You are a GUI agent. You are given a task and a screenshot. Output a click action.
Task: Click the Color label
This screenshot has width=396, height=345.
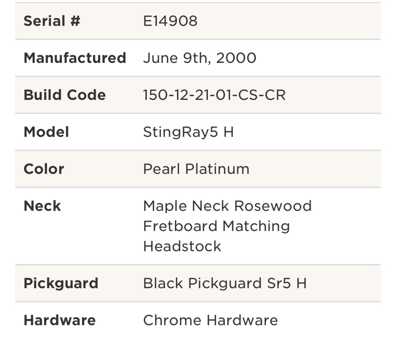coord(44,169)
